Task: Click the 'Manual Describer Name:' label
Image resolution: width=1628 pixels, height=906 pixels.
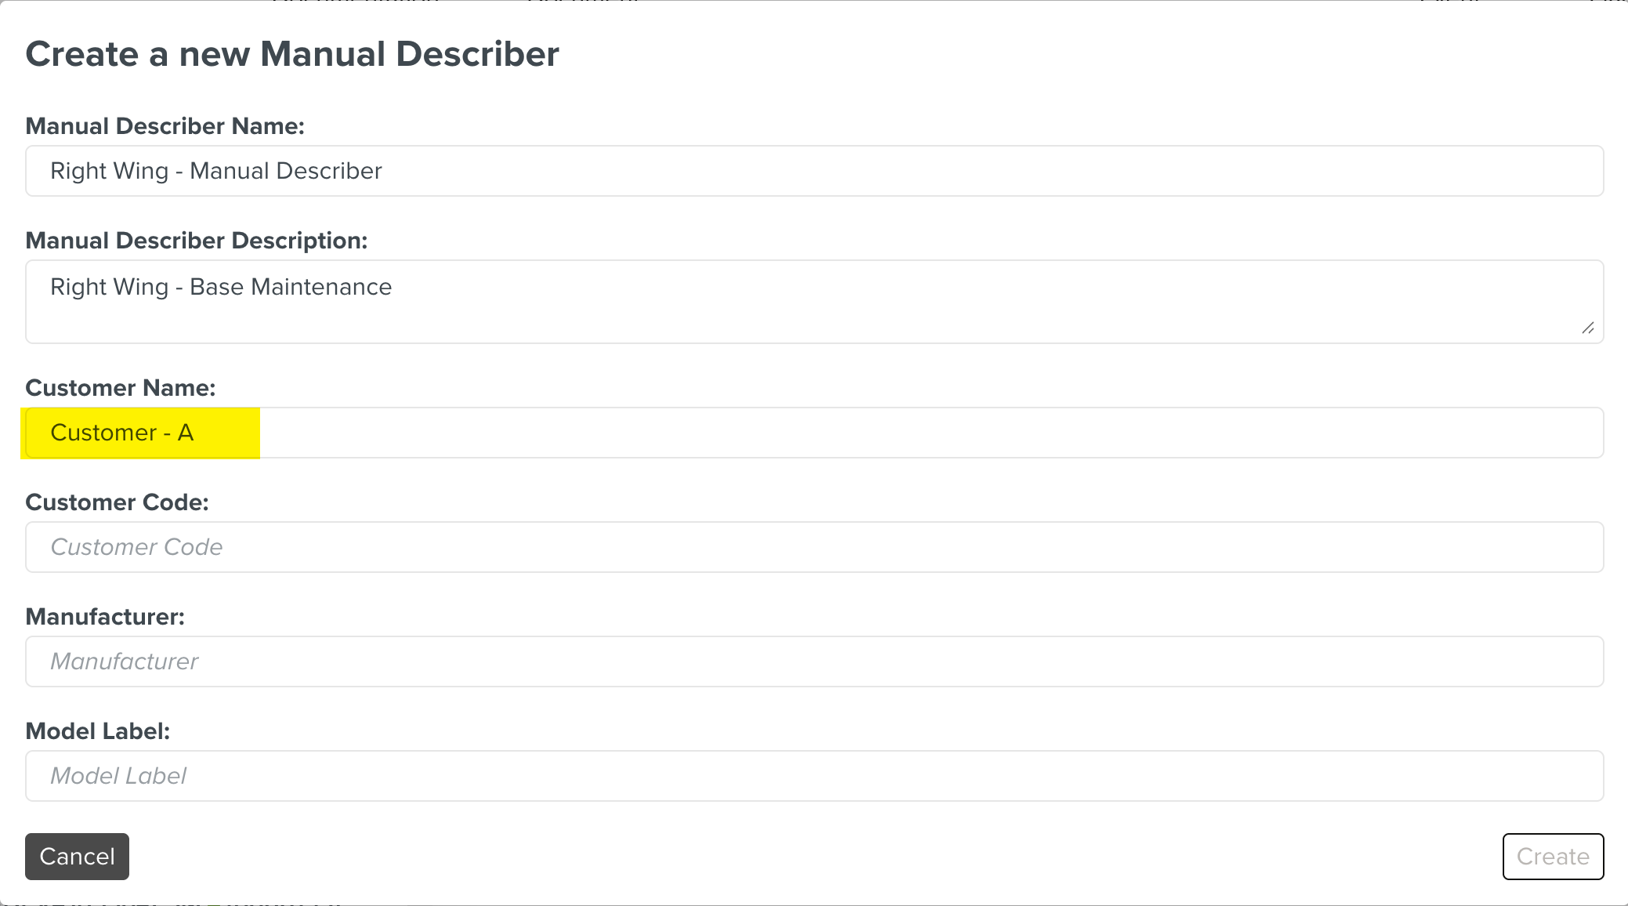Action: [165, 126]
